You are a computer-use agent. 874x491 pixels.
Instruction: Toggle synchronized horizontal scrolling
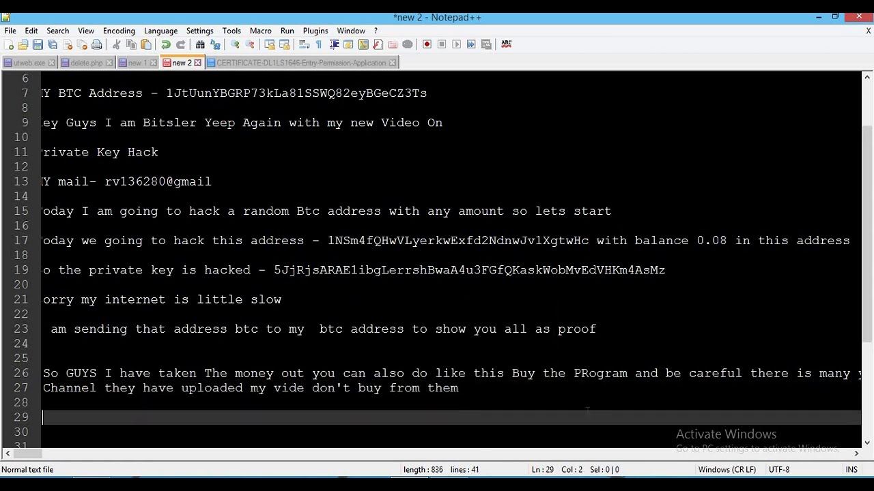[x=285, y=44]
